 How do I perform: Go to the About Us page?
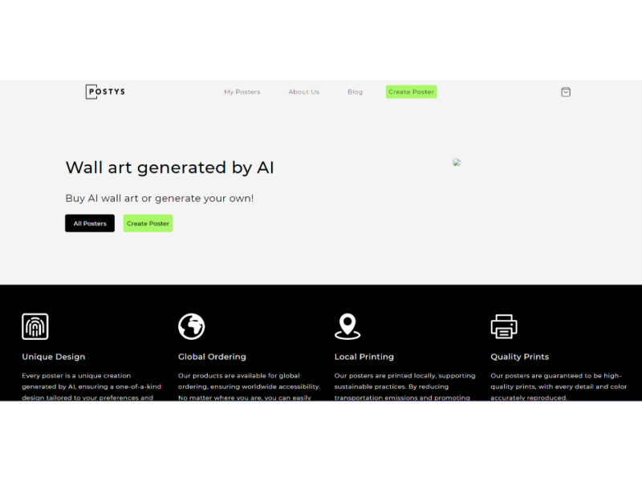coord(303,92)
